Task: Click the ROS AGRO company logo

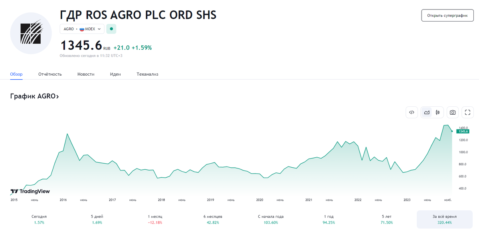Action: (x=31, y=33)
